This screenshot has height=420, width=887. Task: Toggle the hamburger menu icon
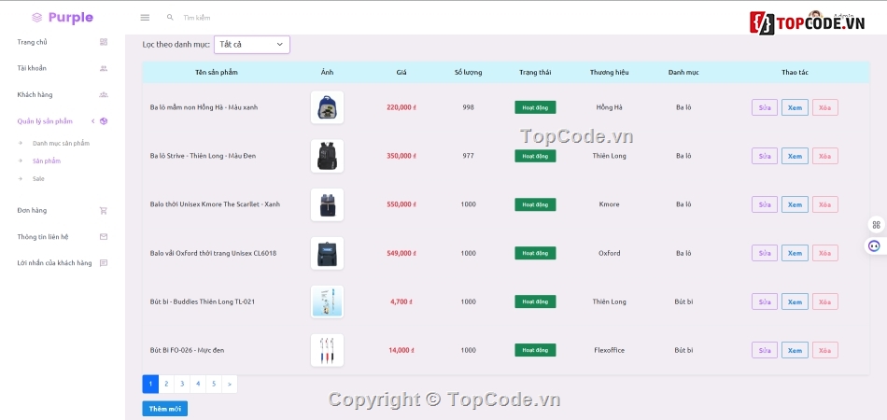145,18
